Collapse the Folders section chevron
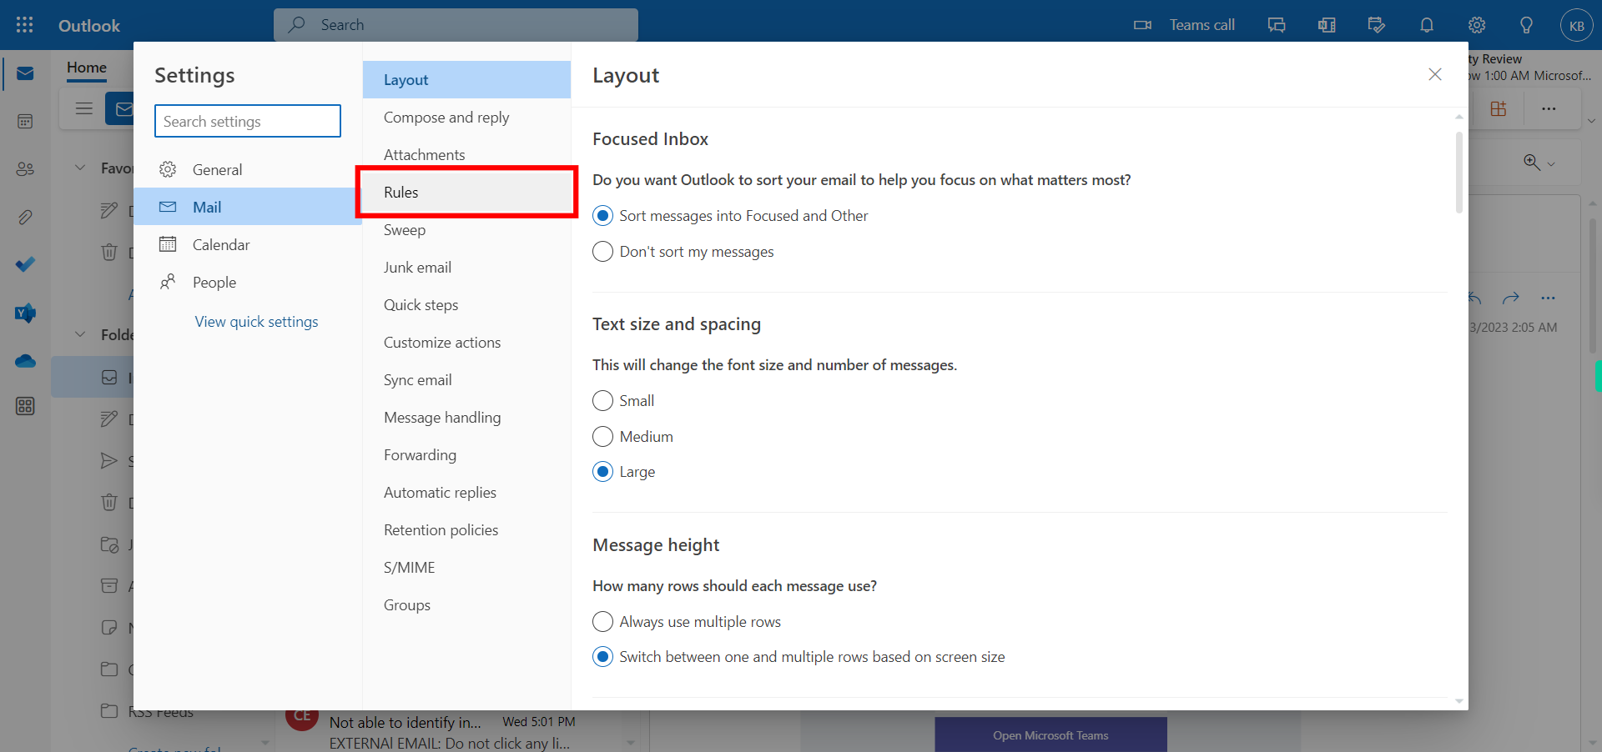This screenshot has width=1602, height=752. pos(80,334)
